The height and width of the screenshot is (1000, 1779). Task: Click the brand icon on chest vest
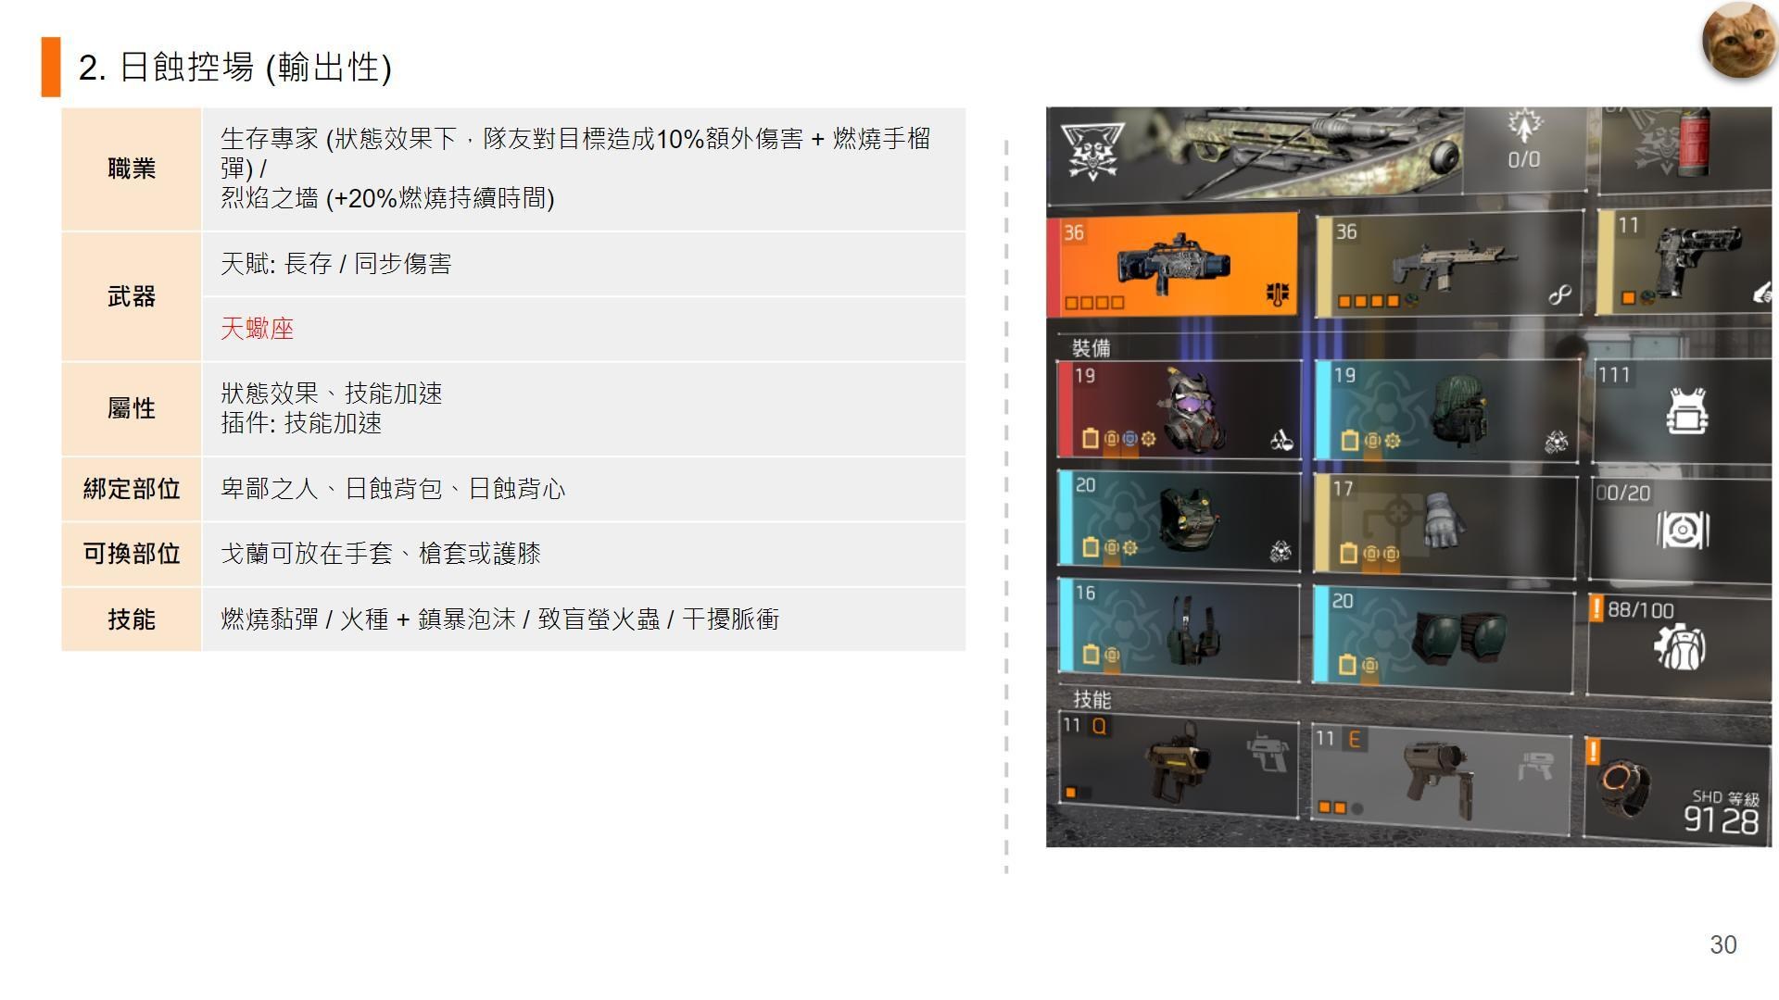point(1281,552)
